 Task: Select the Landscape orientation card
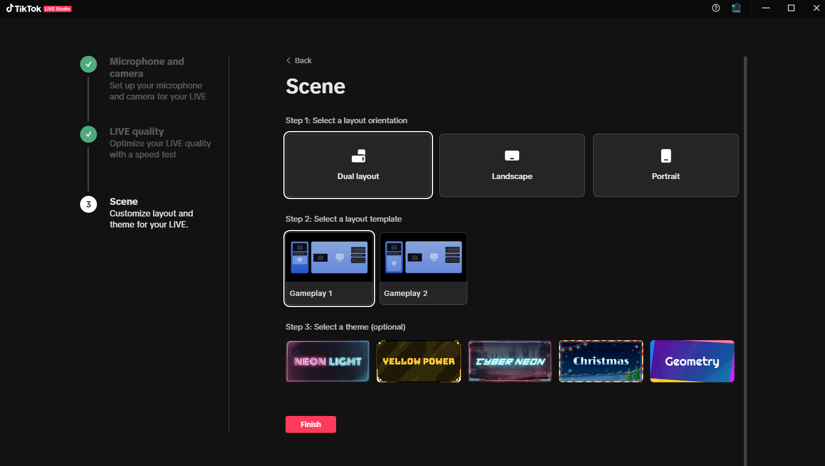click(x=512, y=165)
